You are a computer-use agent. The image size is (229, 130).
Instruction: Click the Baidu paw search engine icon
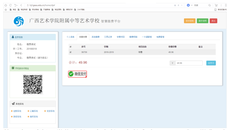point(188,5)
